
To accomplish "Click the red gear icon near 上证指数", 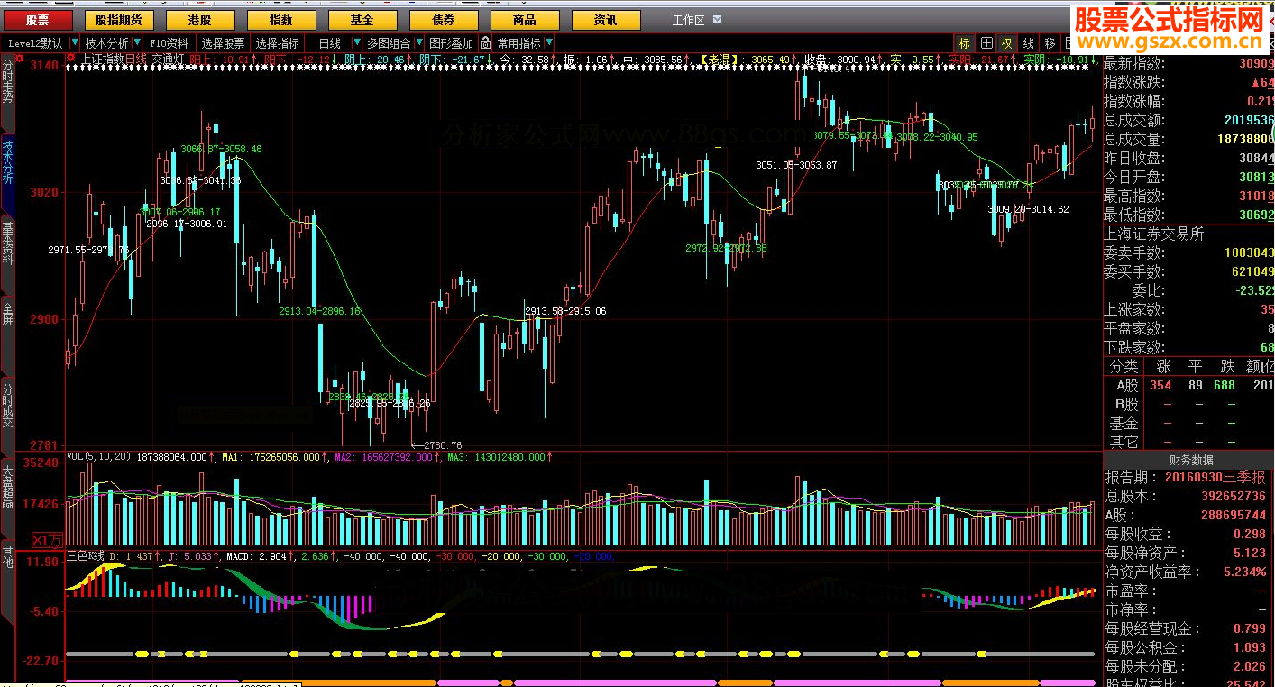I will point(71,59).
